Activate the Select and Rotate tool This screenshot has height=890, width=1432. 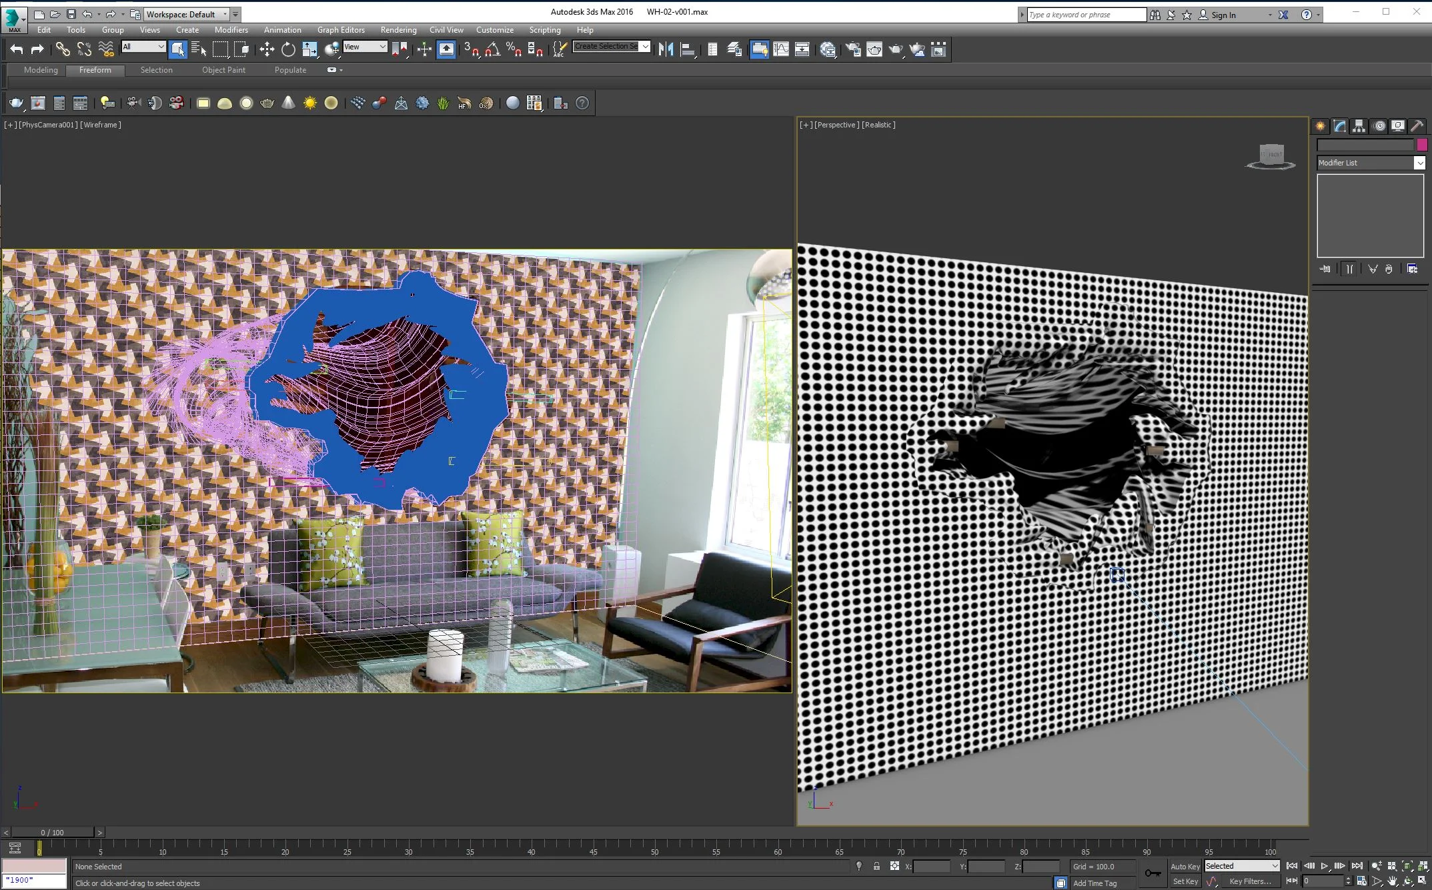(288, 49)
